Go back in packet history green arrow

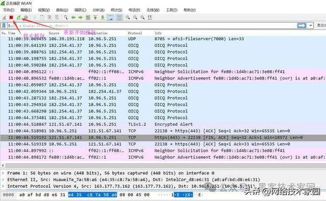73,18
